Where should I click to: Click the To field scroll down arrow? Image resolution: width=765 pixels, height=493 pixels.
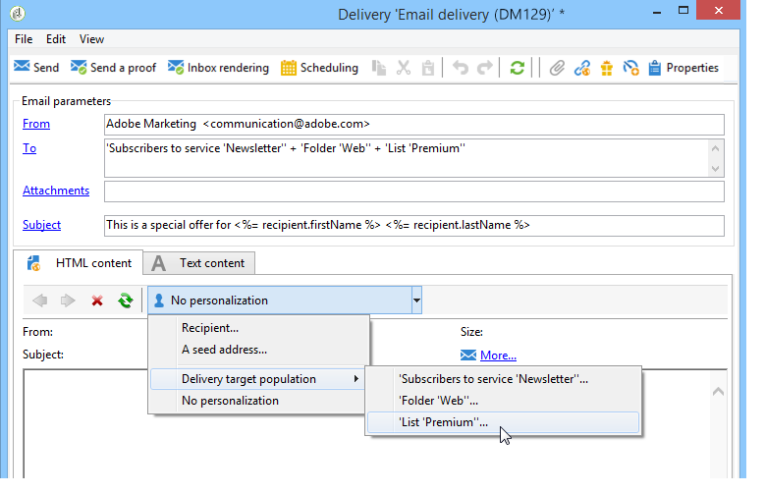pyautogui.click(x=716, y=169)
